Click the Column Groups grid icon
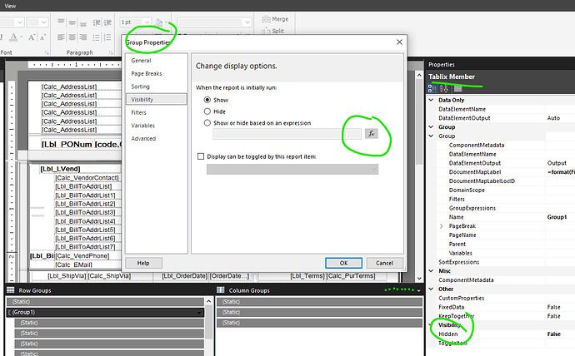 point(220,290)
